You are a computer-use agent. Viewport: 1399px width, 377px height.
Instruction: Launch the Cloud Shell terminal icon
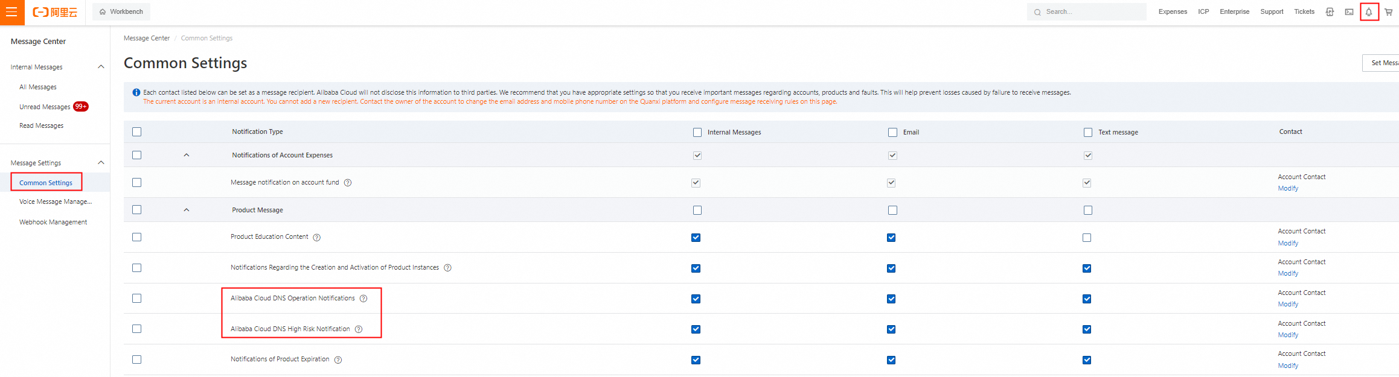coord(1349,12)
